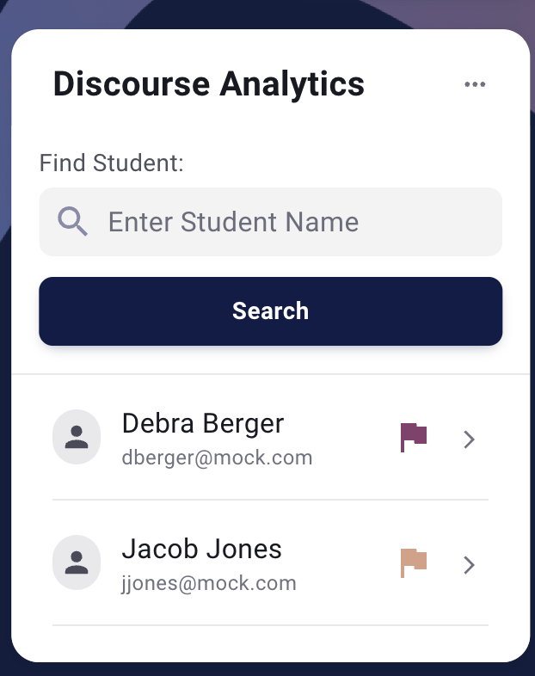The image size is (535, 676).
Task: Click the divider below Jacob Jones's row
Action: (x=270, y=625)
